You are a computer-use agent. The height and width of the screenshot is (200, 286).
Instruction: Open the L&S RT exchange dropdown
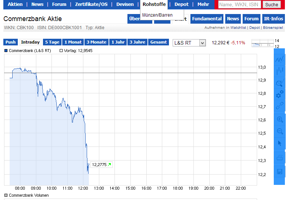(189, 43)
